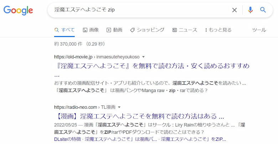Open the ショッピング tab

point(147,30)
